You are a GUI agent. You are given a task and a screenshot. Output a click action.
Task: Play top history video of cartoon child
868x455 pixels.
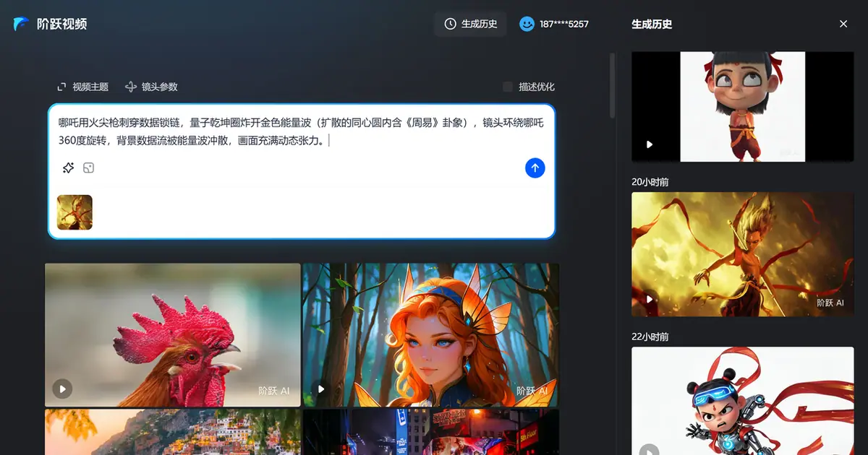click(x=650, y=144)
